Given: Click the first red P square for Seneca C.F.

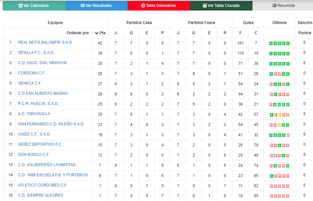Looking at the screenshot, I should pos(271,84).
